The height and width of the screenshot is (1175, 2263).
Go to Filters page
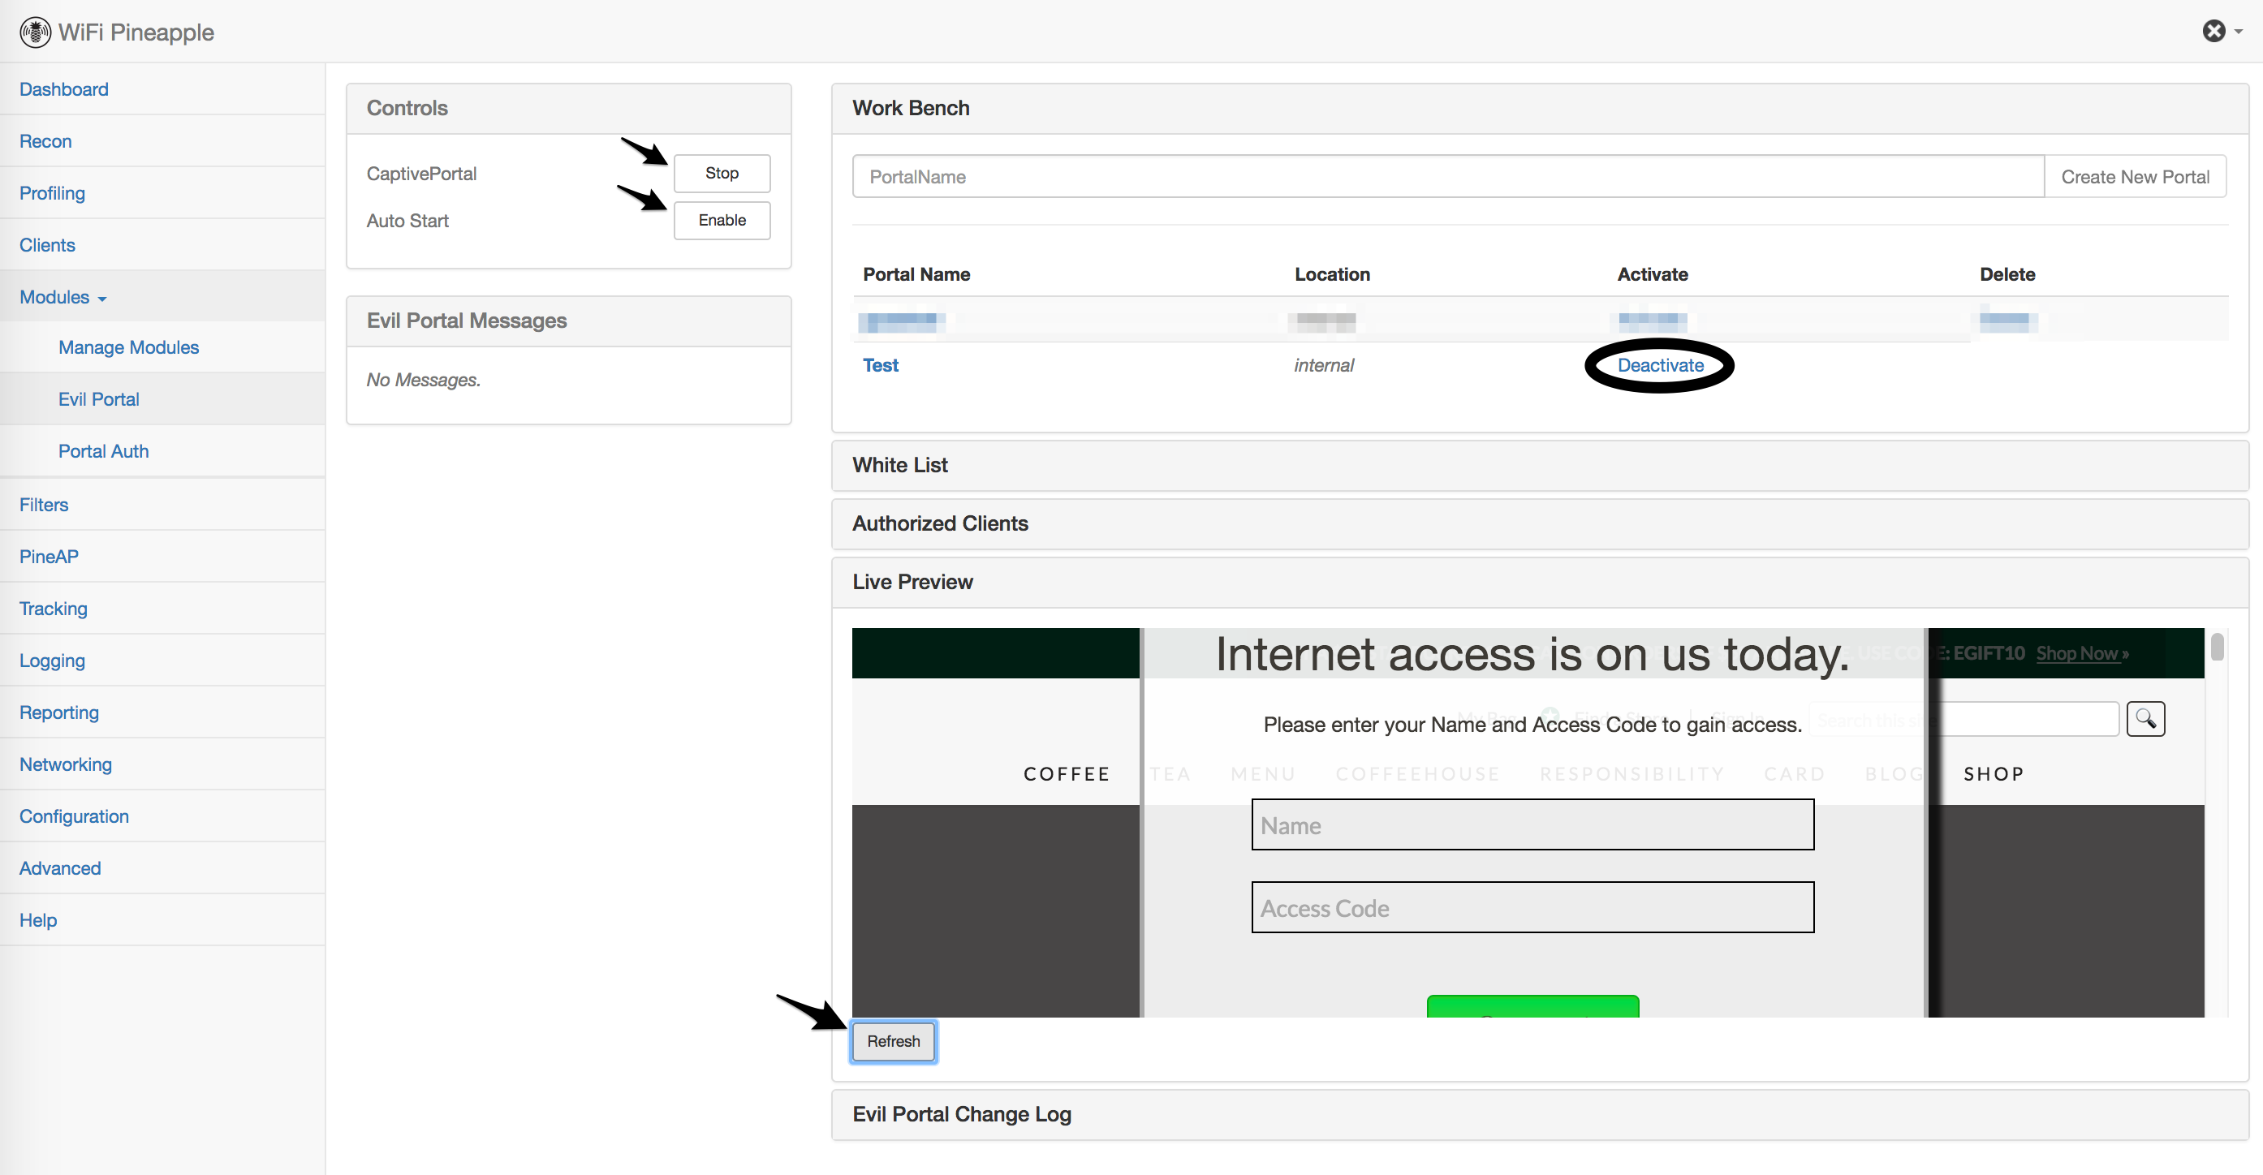[x=44, y=504]
